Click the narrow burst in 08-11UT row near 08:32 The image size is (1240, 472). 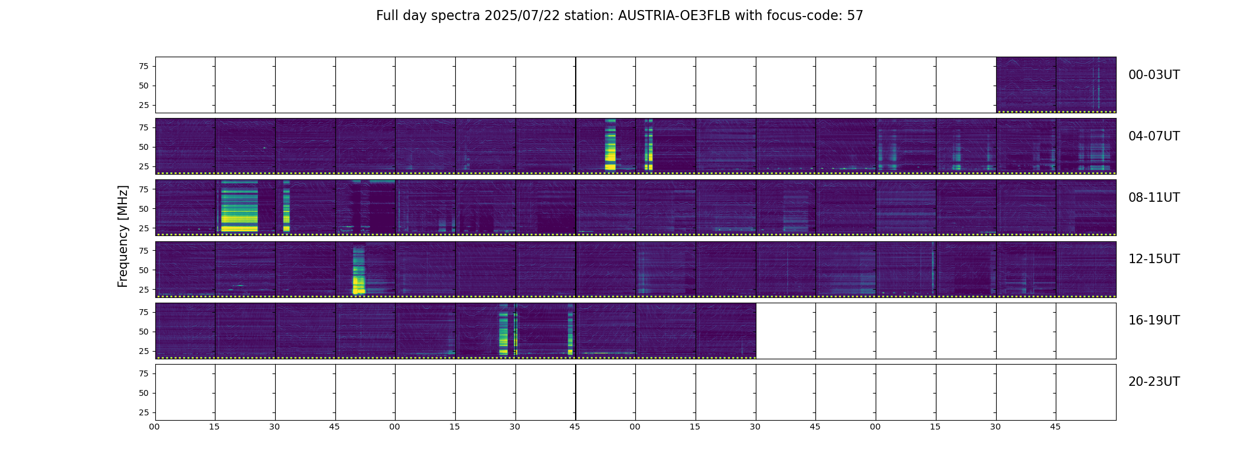(x=286, y=206)
